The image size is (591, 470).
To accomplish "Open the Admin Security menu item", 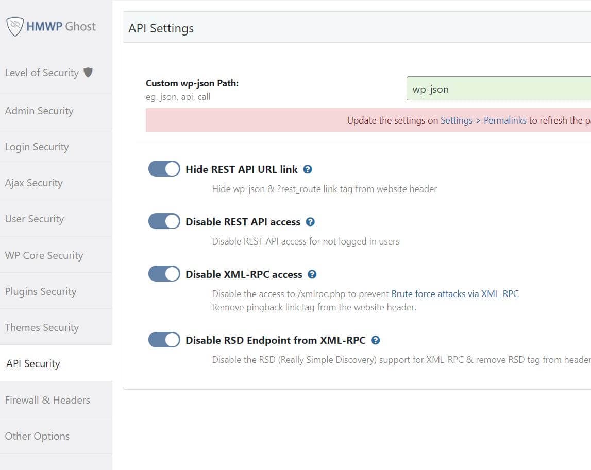I will point(39,111).
